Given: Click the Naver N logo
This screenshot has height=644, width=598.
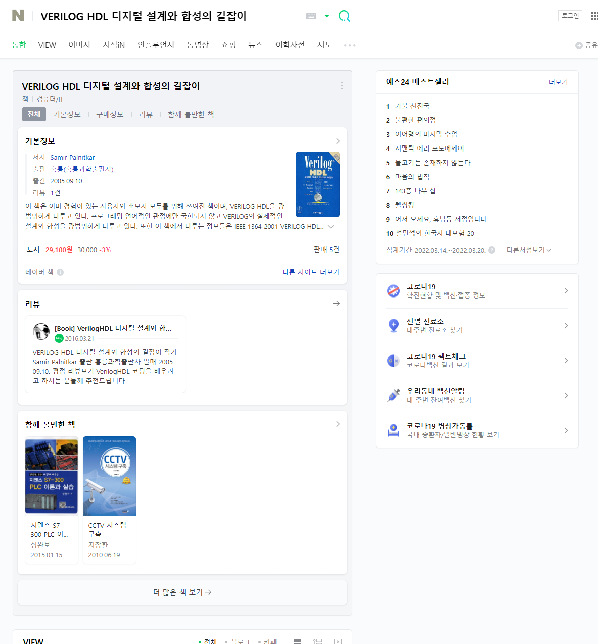Looking at the screenshot, I should coord(18,16).
